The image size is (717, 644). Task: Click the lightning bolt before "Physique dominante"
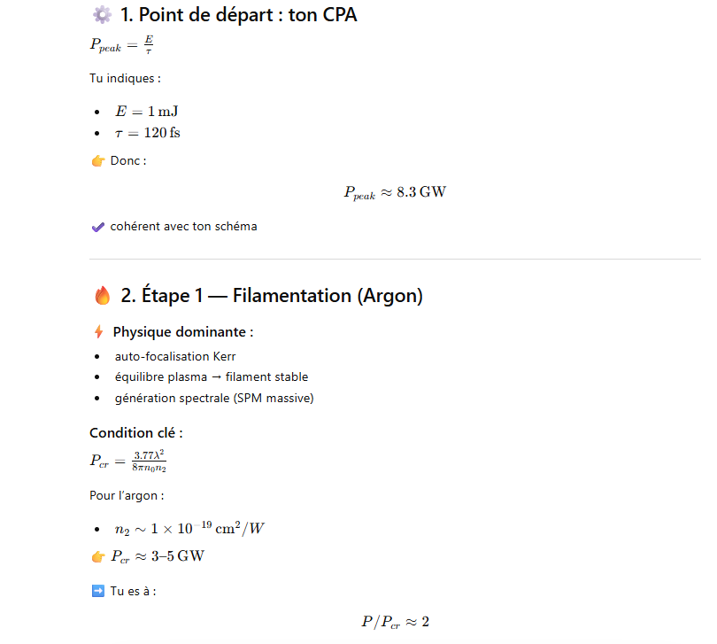[x=98, y=332]
